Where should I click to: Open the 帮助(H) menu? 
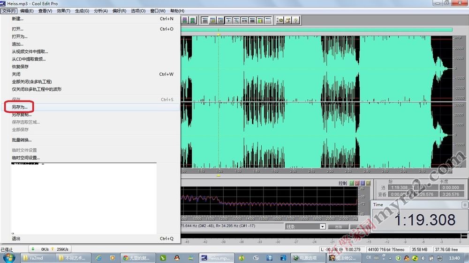tap(177, 11)
